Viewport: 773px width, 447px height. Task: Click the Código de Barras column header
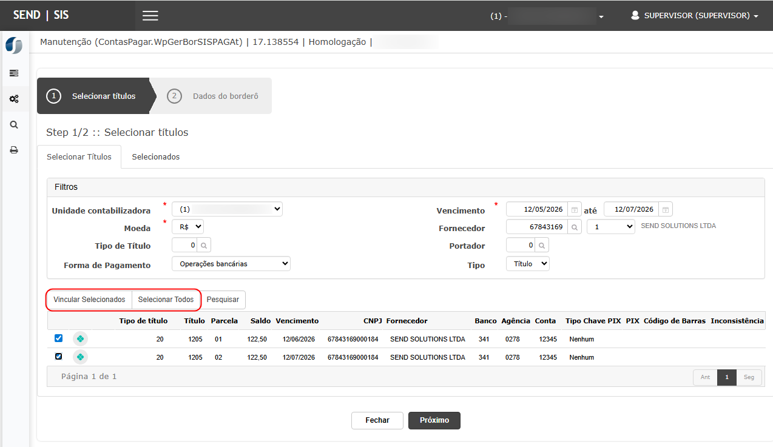pyautogui.click(x=675, y=321)
